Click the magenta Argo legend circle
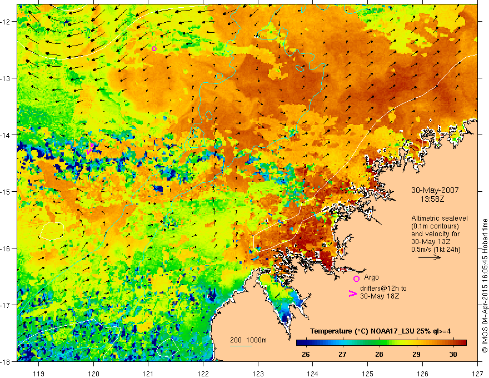 pos(356,278)
